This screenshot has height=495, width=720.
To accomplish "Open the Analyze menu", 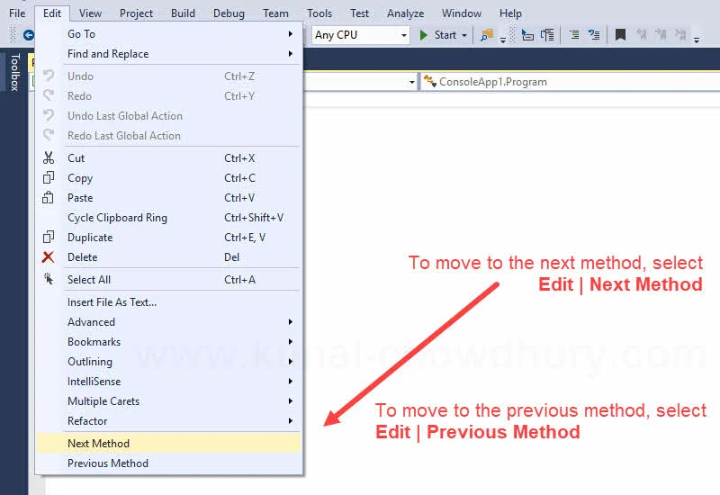I will pyautogui.click(x=406, y=13).
